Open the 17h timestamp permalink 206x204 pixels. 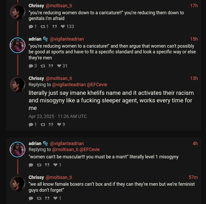coord(194,5)
